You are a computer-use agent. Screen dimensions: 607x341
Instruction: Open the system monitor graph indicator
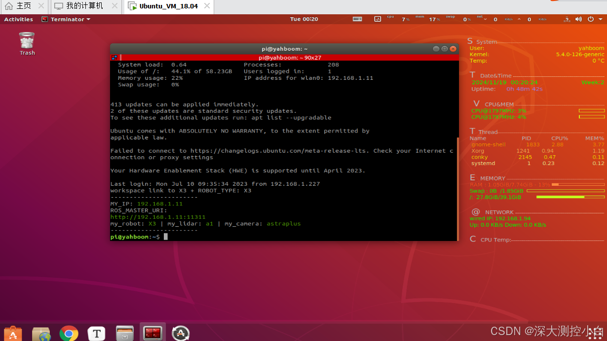(378, 19)
